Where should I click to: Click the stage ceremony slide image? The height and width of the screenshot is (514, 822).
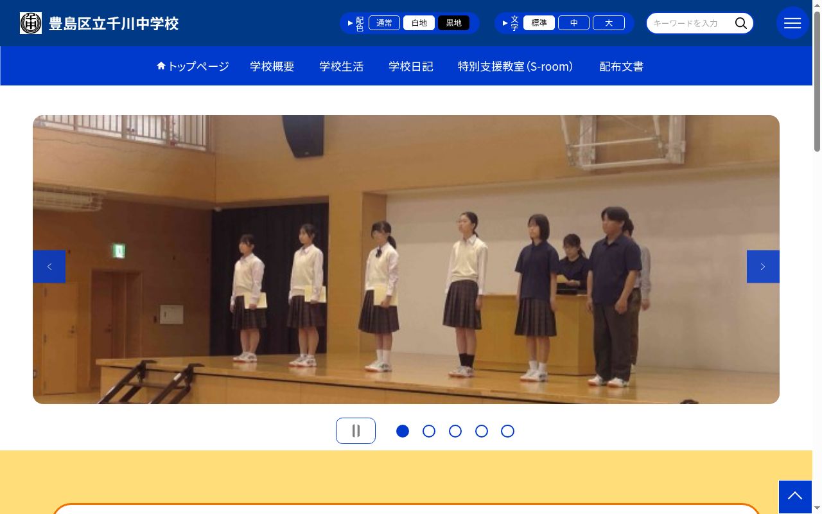point(406,260)
